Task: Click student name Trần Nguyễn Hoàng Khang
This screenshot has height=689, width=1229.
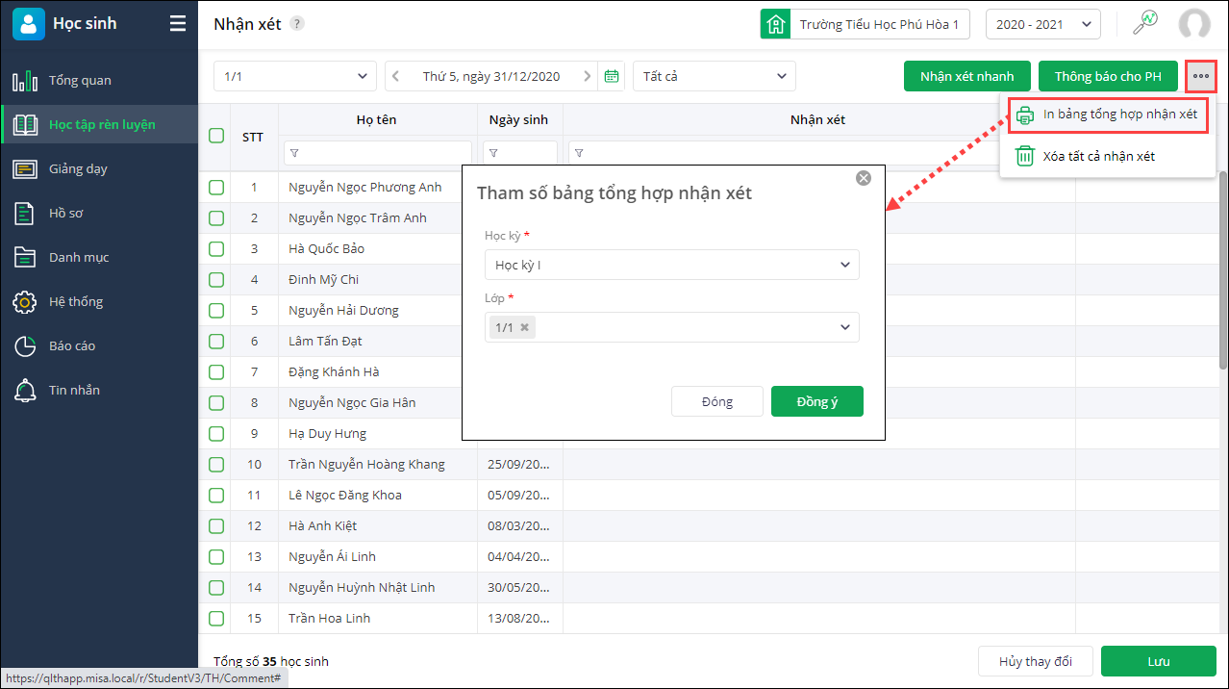Action: 367,464
